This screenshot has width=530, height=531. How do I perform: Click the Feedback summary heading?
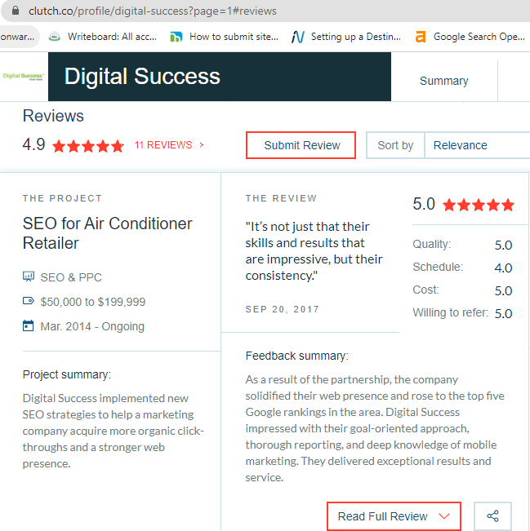click(296, 356)
